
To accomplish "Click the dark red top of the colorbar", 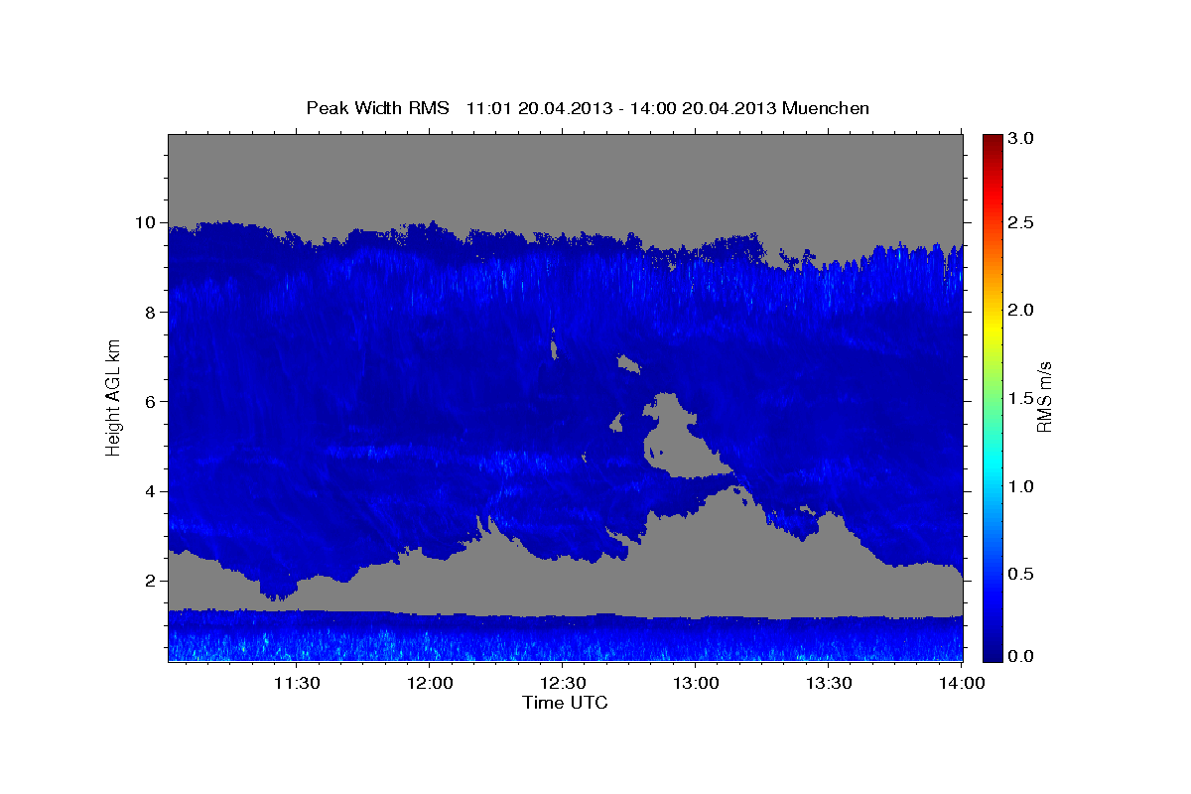I will point(992,142).
